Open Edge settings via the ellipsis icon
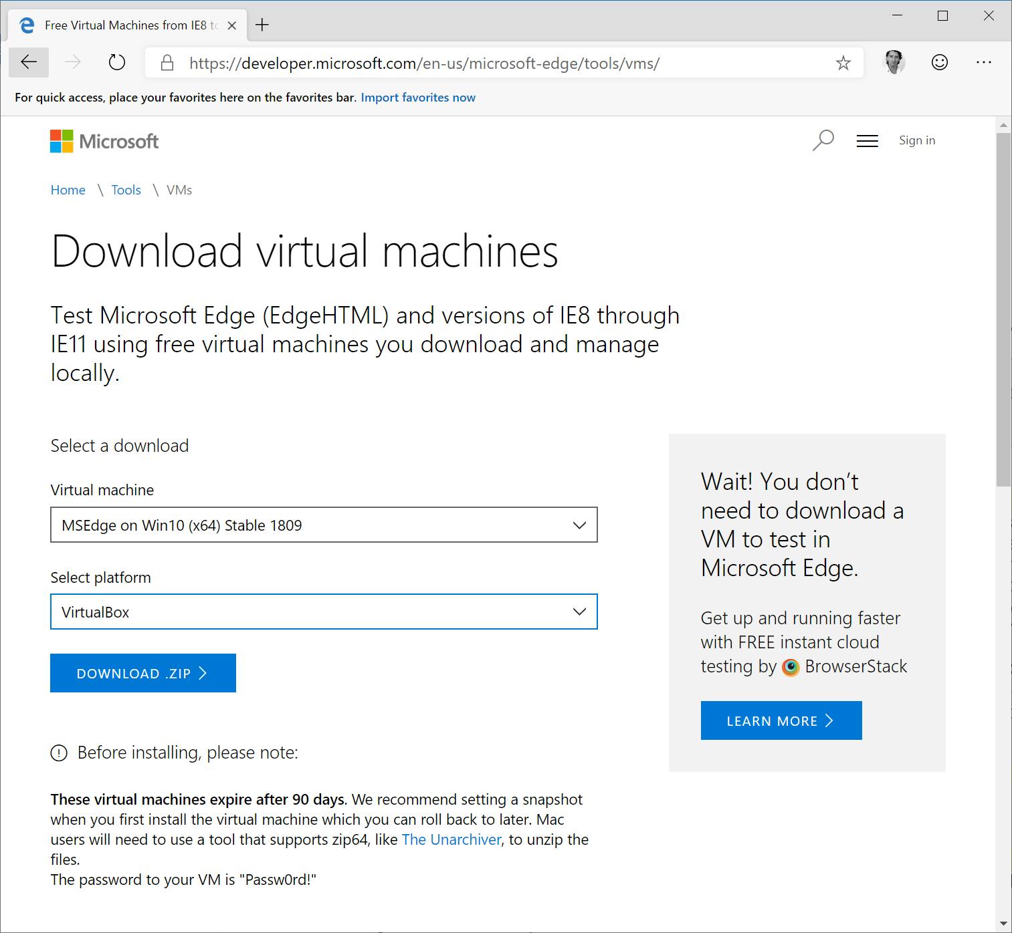1012x933 pixels. point(984,62)
